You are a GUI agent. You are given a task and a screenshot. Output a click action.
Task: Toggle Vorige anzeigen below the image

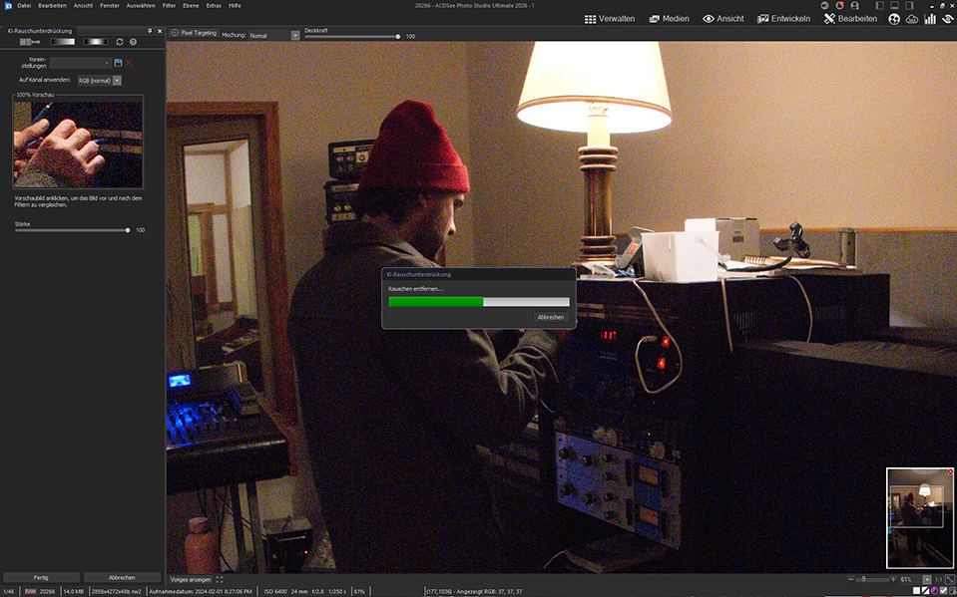(x=190, y=579)
